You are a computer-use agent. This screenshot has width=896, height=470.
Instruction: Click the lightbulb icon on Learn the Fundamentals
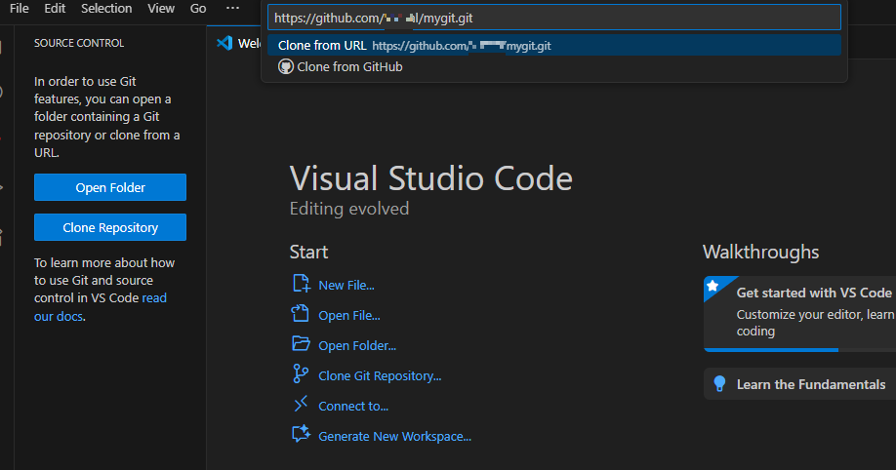[720, 384]
